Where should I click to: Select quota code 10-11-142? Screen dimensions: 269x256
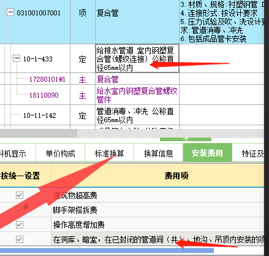point(40,115)
